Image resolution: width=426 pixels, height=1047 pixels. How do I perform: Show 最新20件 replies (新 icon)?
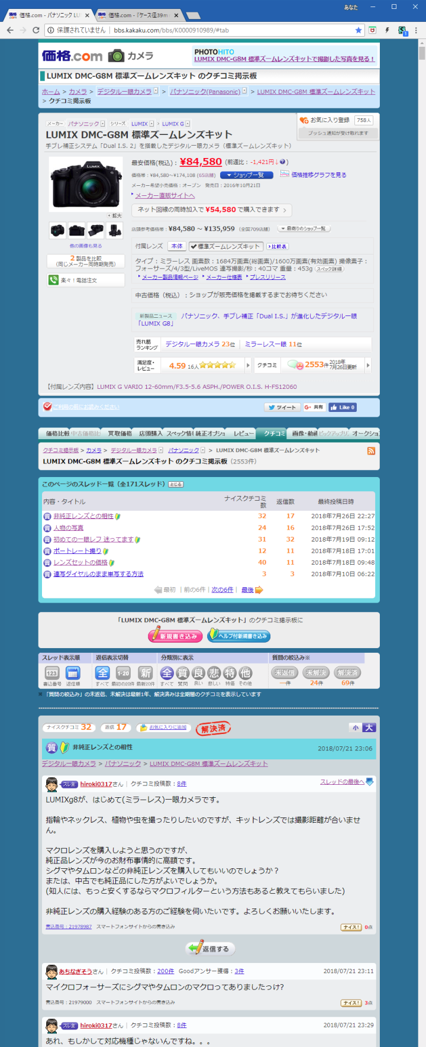(x=146, y=673)
